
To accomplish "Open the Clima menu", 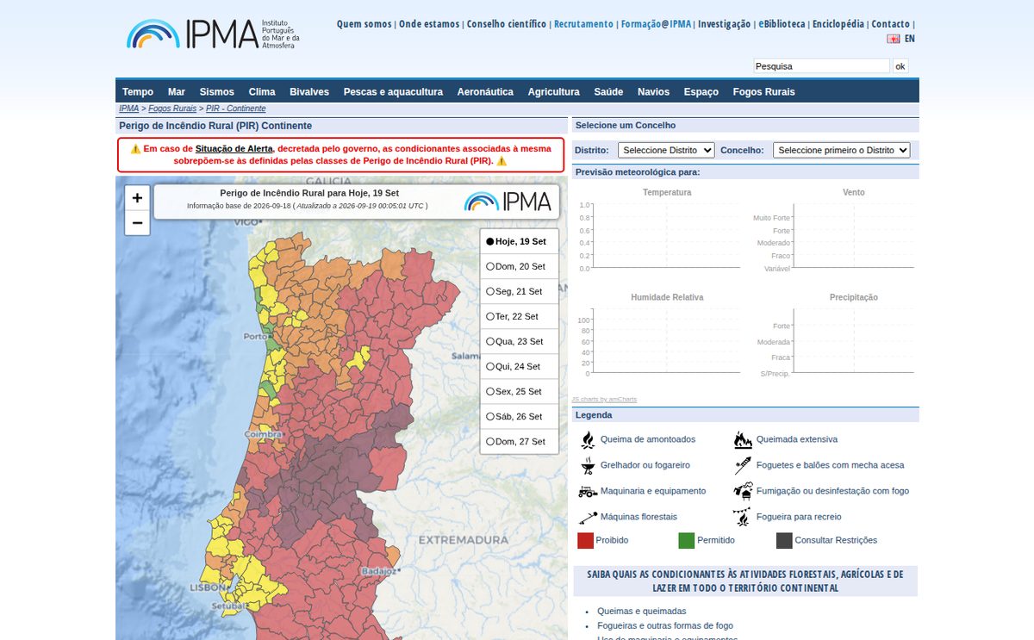I will [262, 92].
